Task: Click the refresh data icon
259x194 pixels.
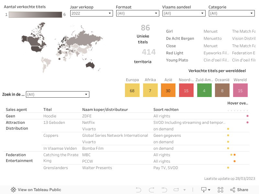Action: click(176, 190)
